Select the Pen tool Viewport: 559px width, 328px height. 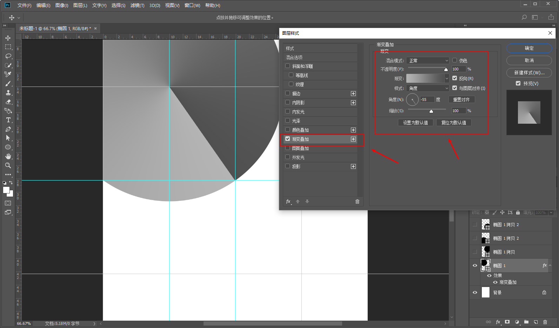point(8,129)
